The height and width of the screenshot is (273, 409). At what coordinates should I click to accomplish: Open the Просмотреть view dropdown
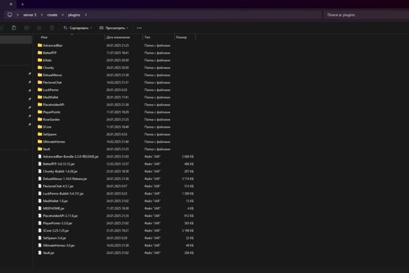[114, 28]
